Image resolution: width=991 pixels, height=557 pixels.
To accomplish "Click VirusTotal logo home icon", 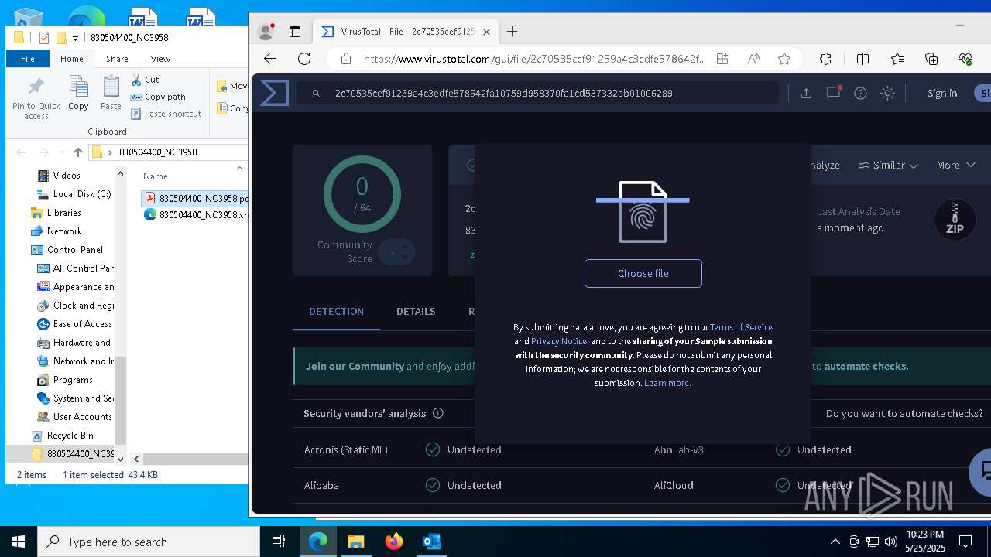I will pos(273,93).
